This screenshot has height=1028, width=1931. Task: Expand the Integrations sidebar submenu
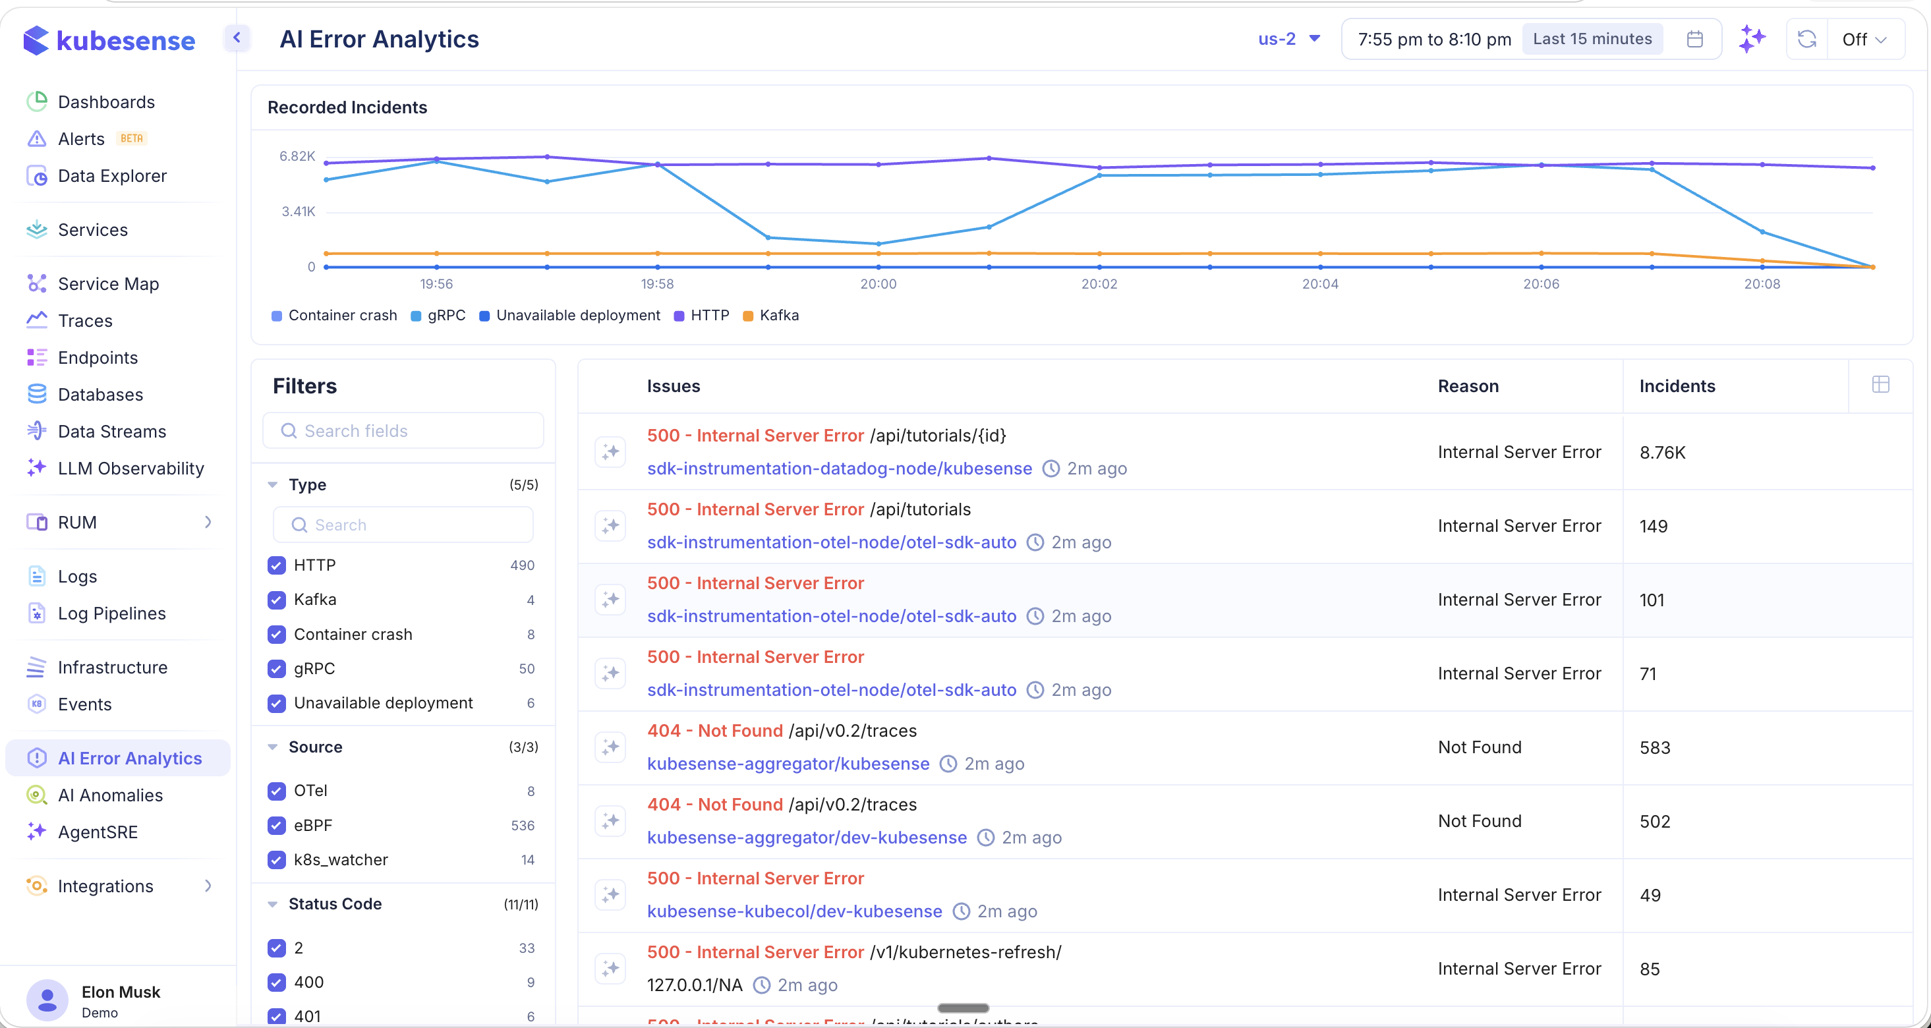pyautogui.click(x=208, y=886)
